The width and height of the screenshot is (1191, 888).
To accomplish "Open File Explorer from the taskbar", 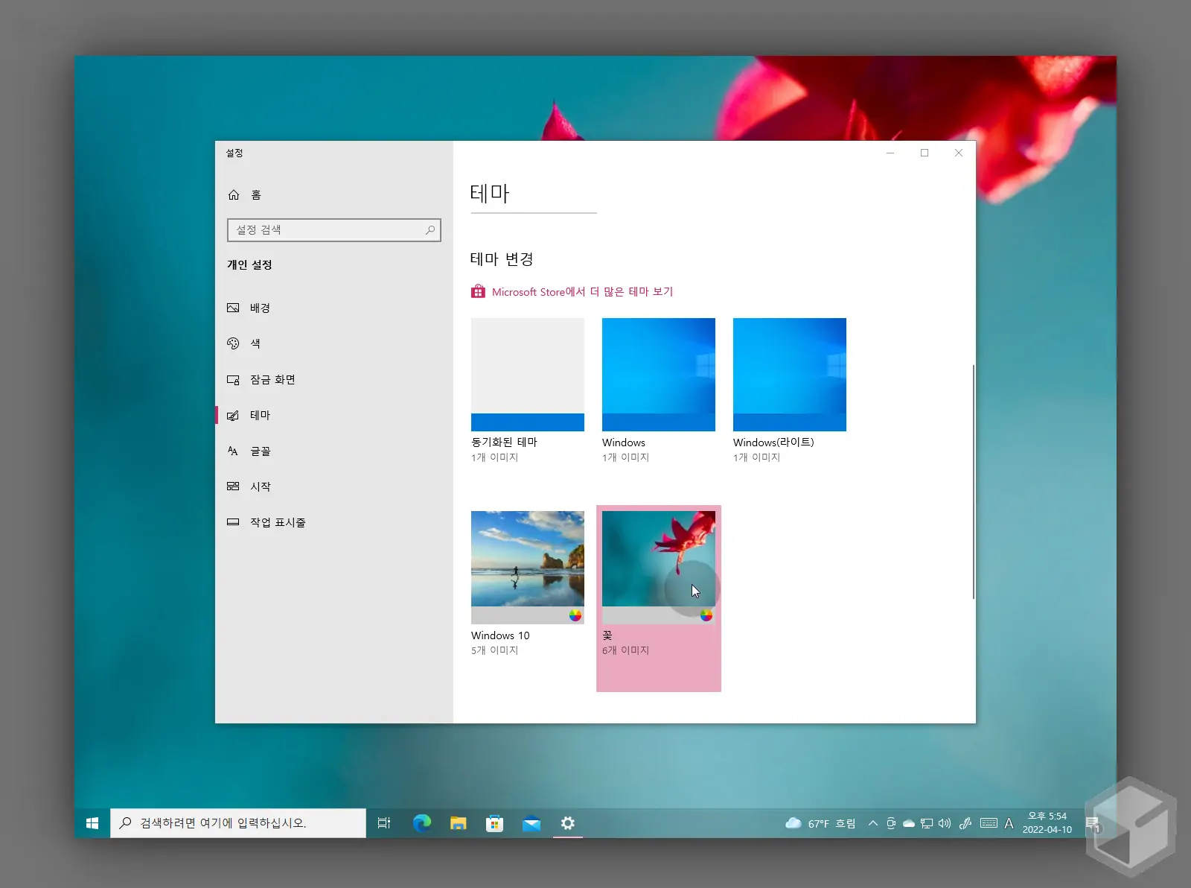I will click(x=458, y=823).
